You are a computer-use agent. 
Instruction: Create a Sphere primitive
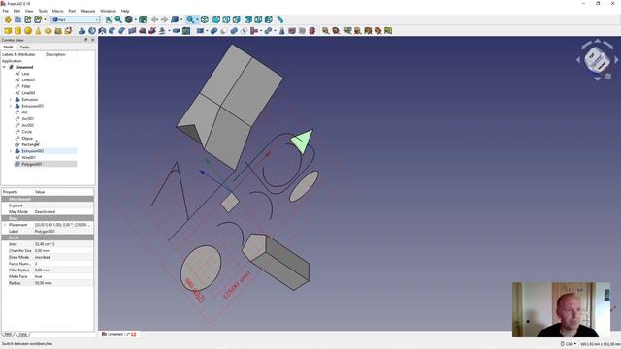(x=28, y=30)
